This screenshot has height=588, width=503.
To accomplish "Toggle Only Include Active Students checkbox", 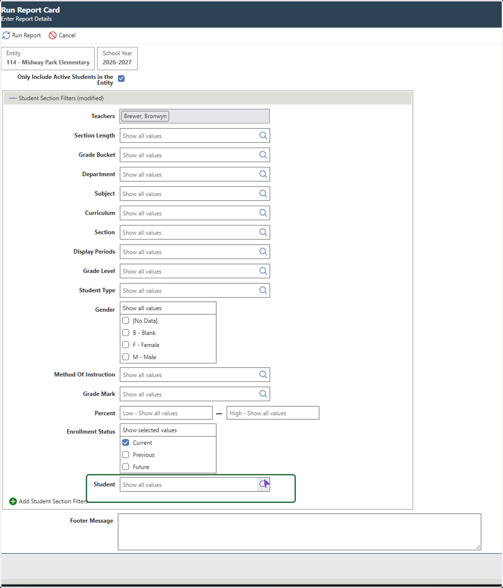I will point(121,78).
